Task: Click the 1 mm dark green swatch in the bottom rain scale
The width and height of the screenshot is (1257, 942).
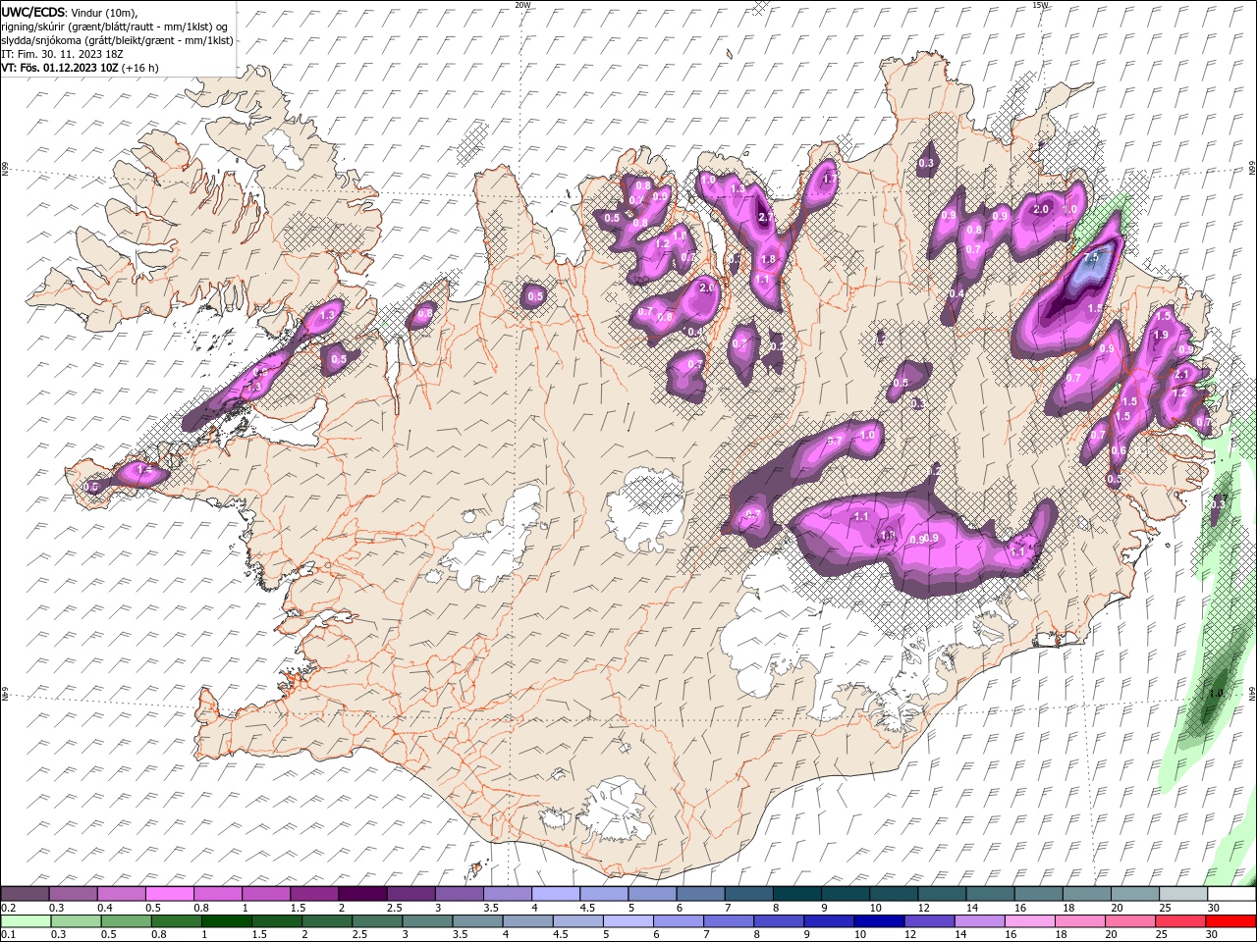Action: coord(226,921)
